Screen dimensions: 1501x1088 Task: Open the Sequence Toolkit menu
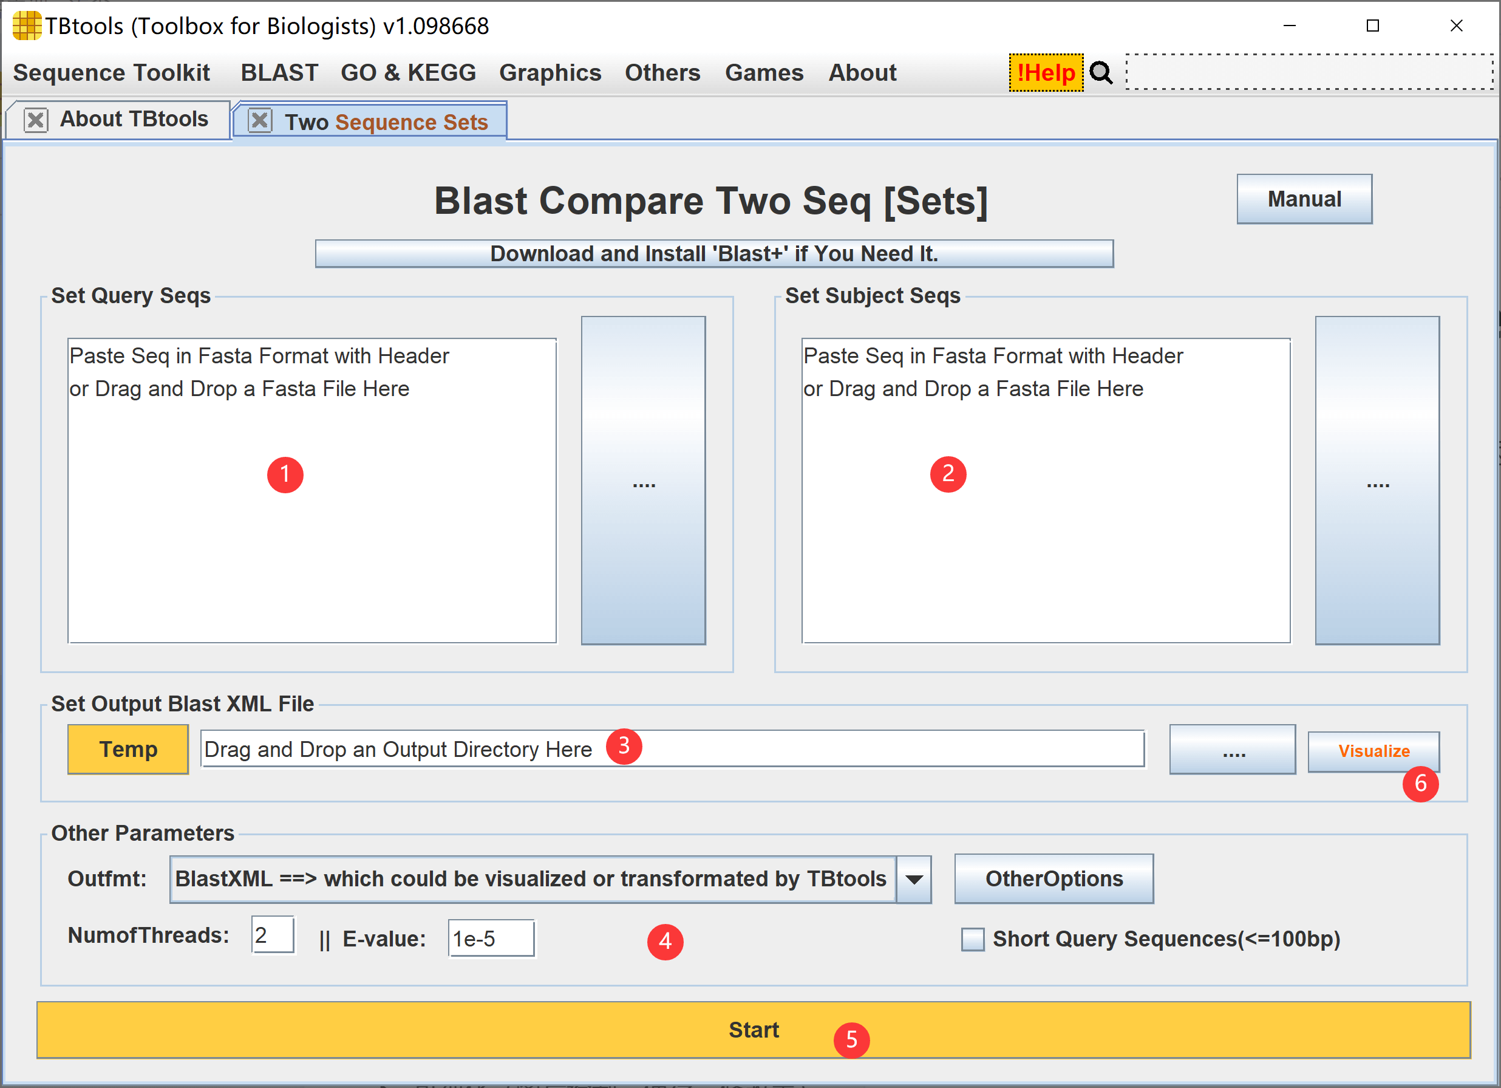point(111,72)
